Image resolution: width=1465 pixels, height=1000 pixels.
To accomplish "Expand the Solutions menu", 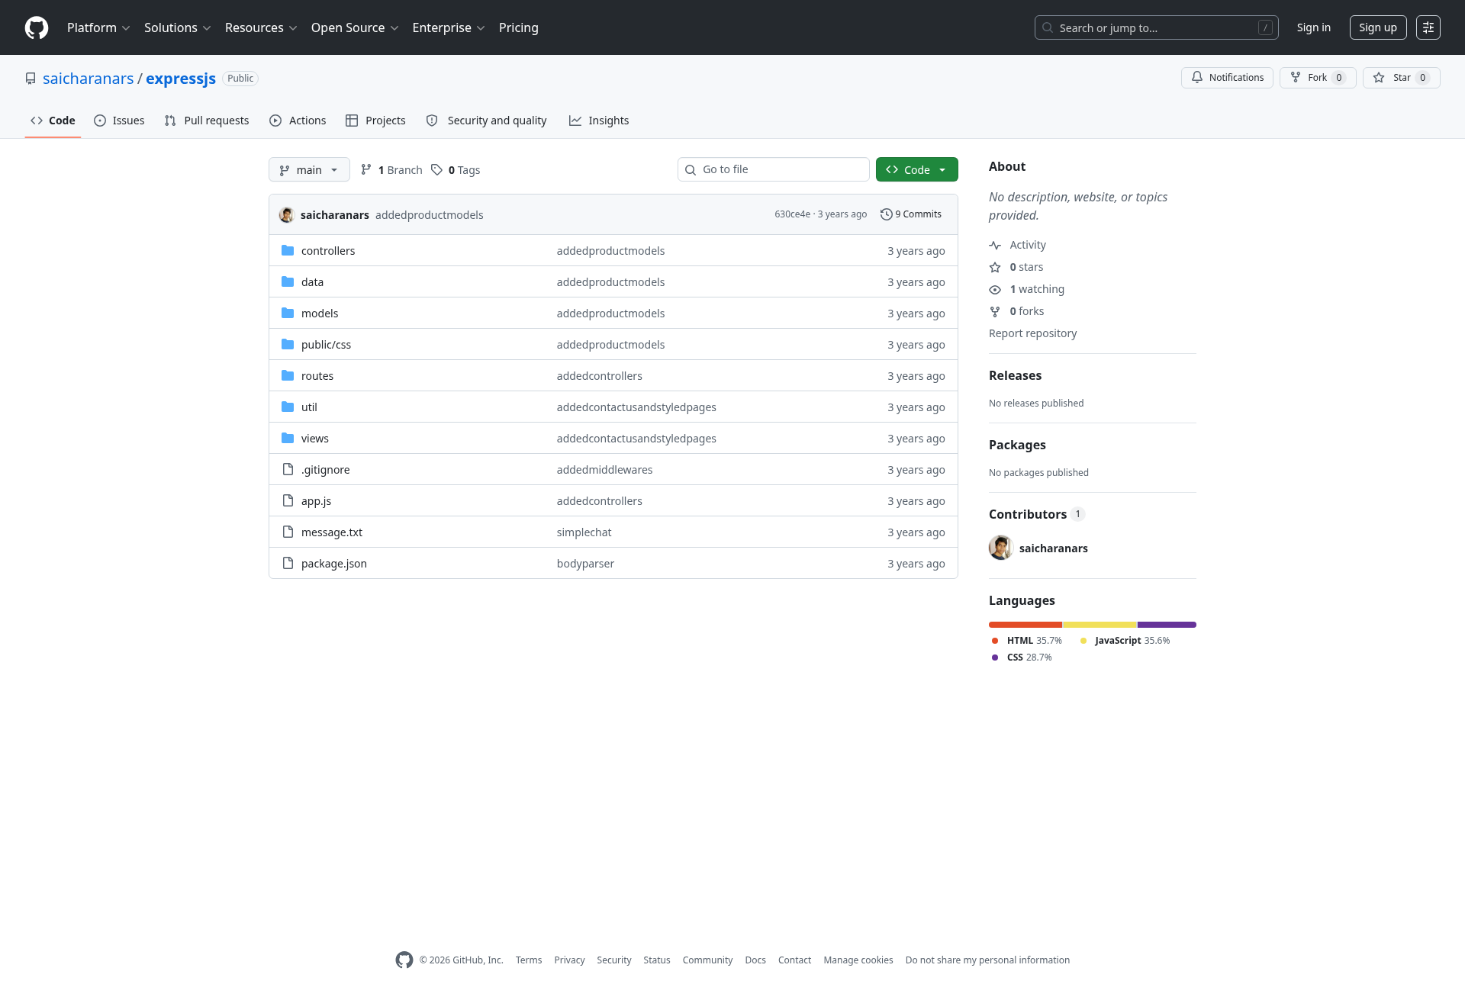I will [177, 27].
